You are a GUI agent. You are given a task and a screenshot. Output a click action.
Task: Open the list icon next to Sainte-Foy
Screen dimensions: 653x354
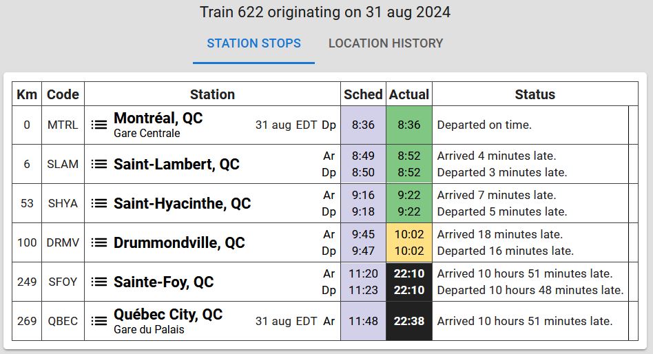(x=100, y=282)
